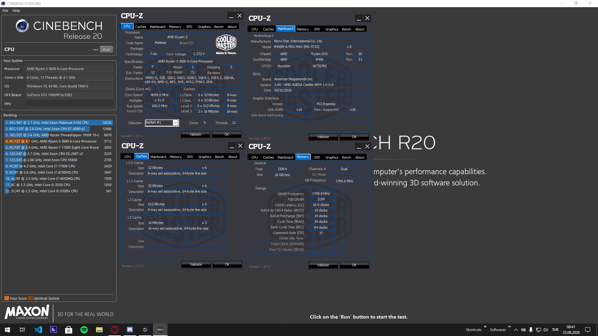Open Graphics tab in top-right CPU-Z Mainboard window
Screen dimensions: 598x336
coord(332,29)
